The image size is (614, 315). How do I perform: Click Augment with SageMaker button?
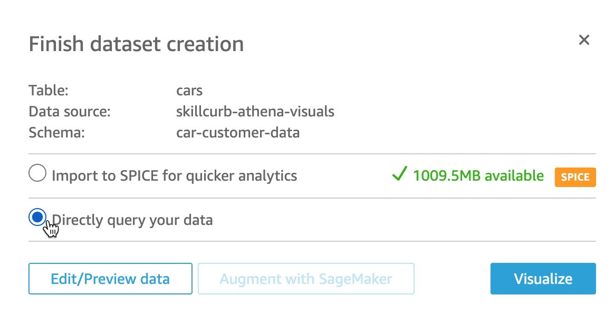coord(306,279)
